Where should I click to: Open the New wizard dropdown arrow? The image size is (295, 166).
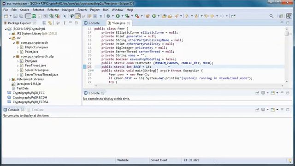point(10,16)
